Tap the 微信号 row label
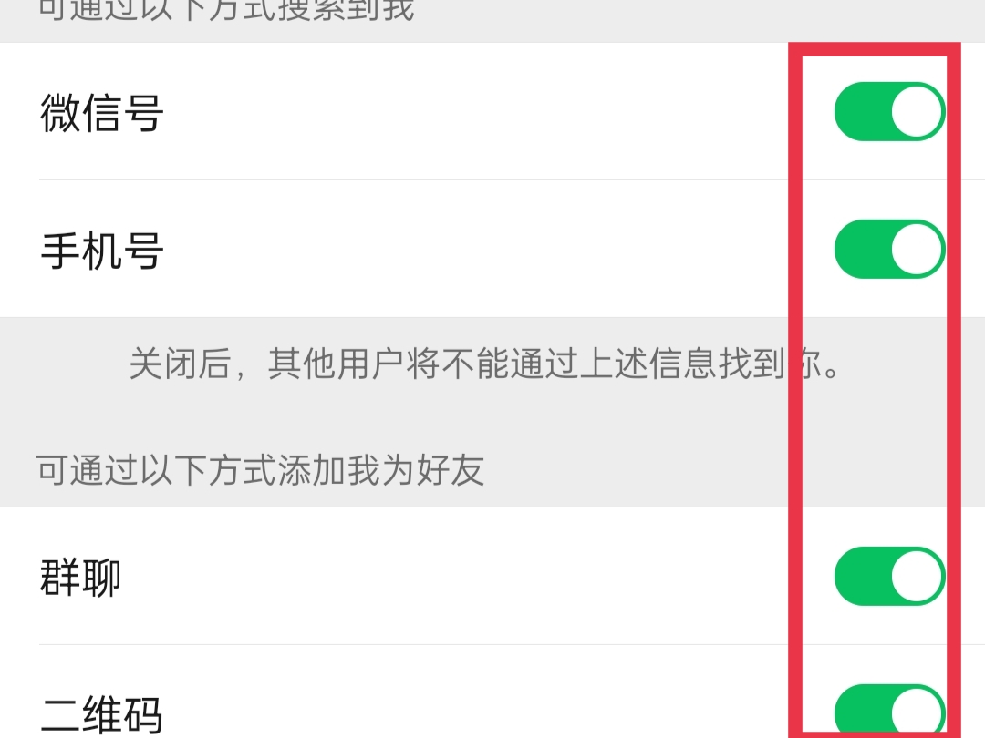This screenshot has width=985, height=738. 102,113
